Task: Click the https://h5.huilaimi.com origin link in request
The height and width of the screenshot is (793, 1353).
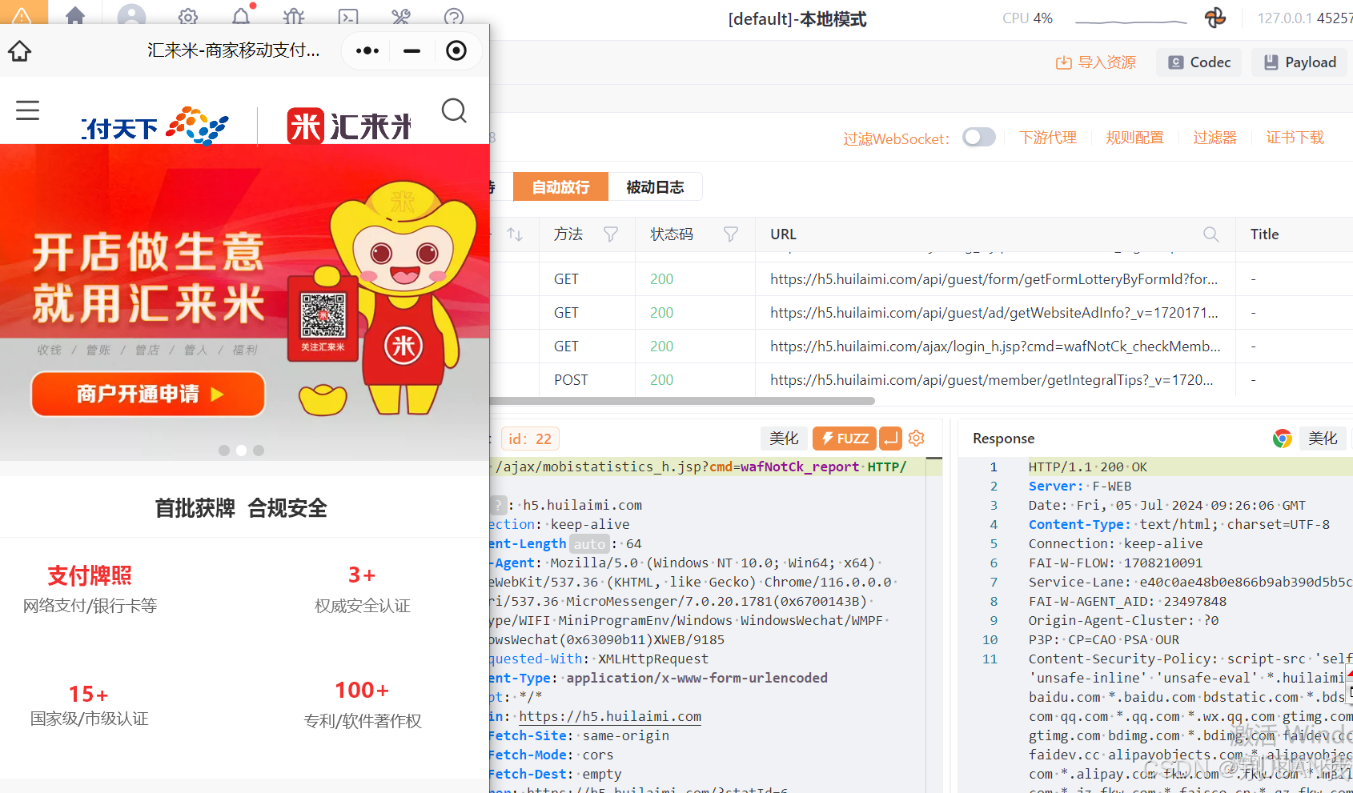Action: (610, 716)
